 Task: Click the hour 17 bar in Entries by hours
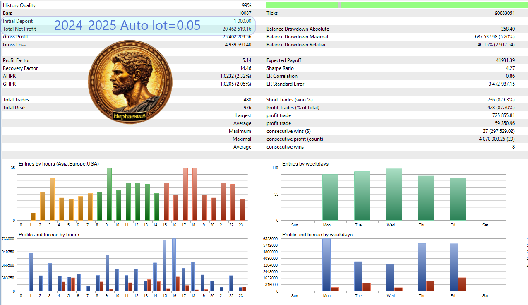185,194
